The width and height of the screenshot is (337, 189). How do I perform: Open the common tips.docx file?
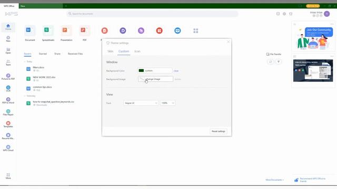(x=39, y=89)
